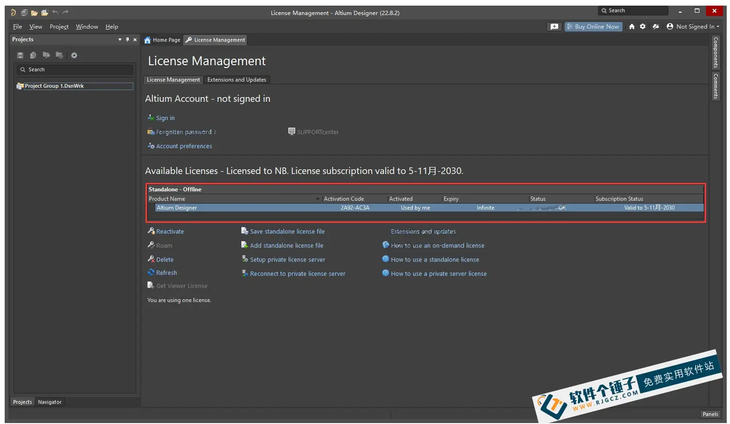Expand the Not Signed In dropdown arrow
This screenshot has height=424, width=730.
[x=718, y=27]
